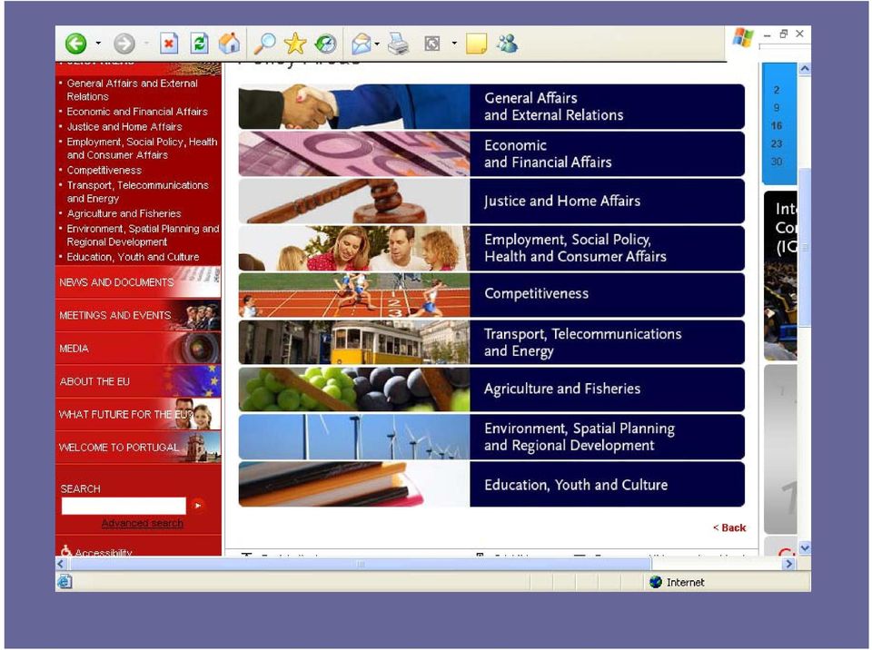Click the page icon in the status bar
Image resolution: width=872 pixels, height=650 pixels.
[64, 582]
